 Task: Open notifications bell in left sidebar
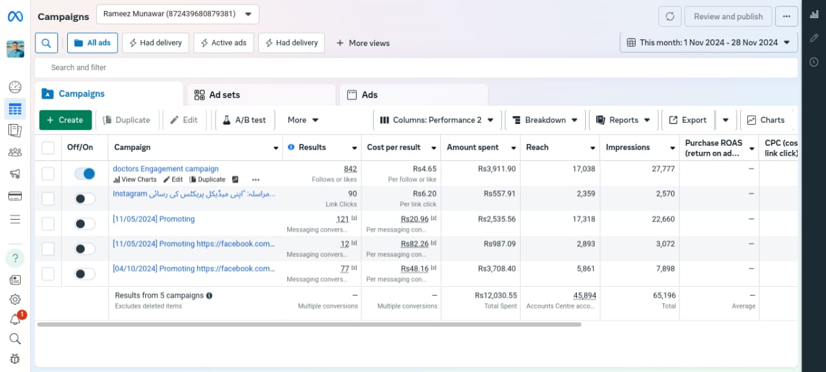[15, 319]
